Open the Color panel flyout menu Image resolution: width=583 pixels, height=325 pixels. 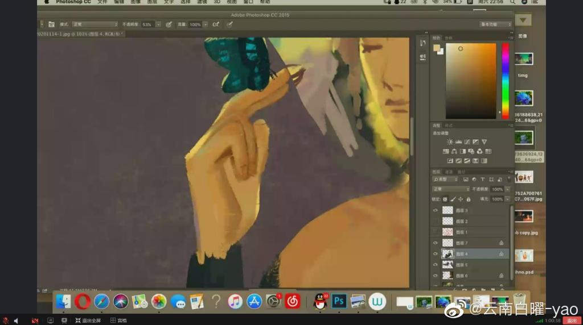pos(511,38)
